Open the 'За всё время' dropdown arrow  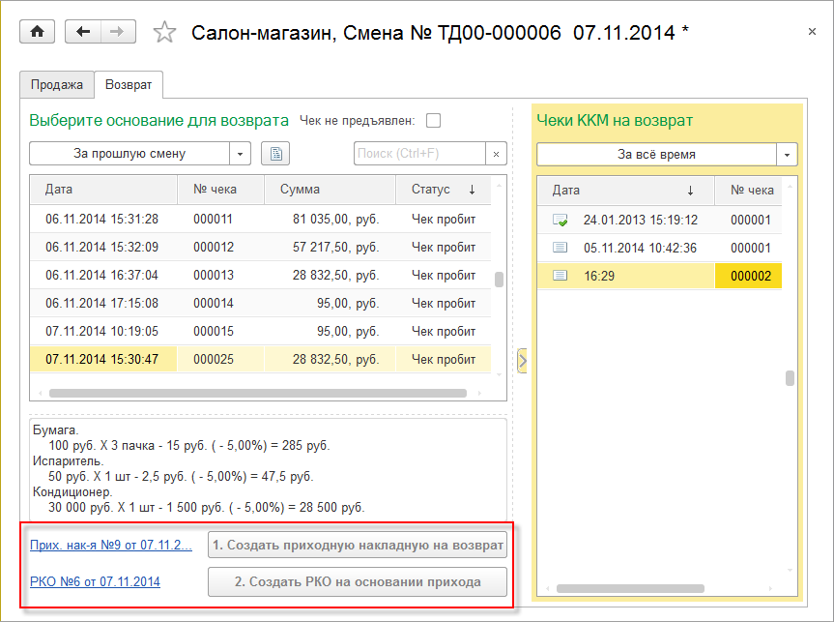(x=788, y=155)
